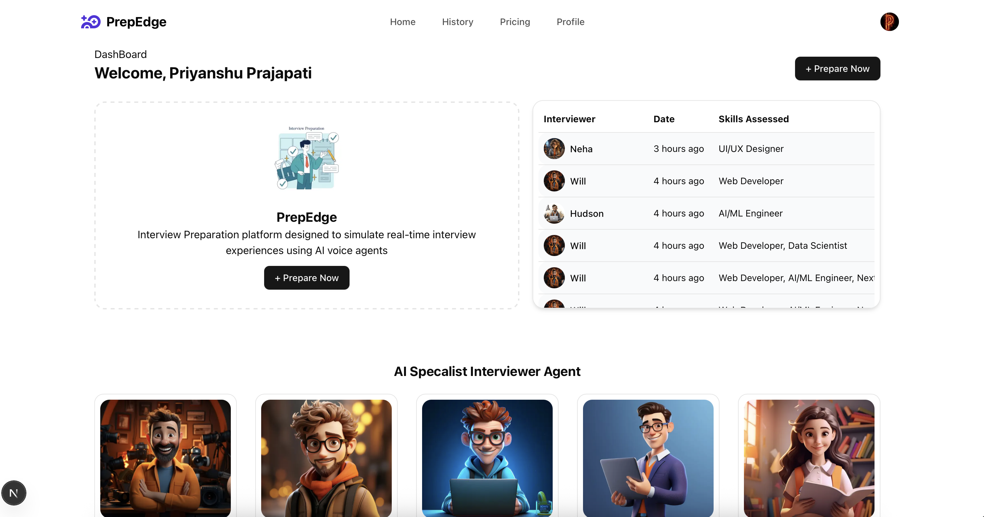Click the PrepEdge logo icon
The height and width of the screenshot is (517, 984).
(91, 22)
